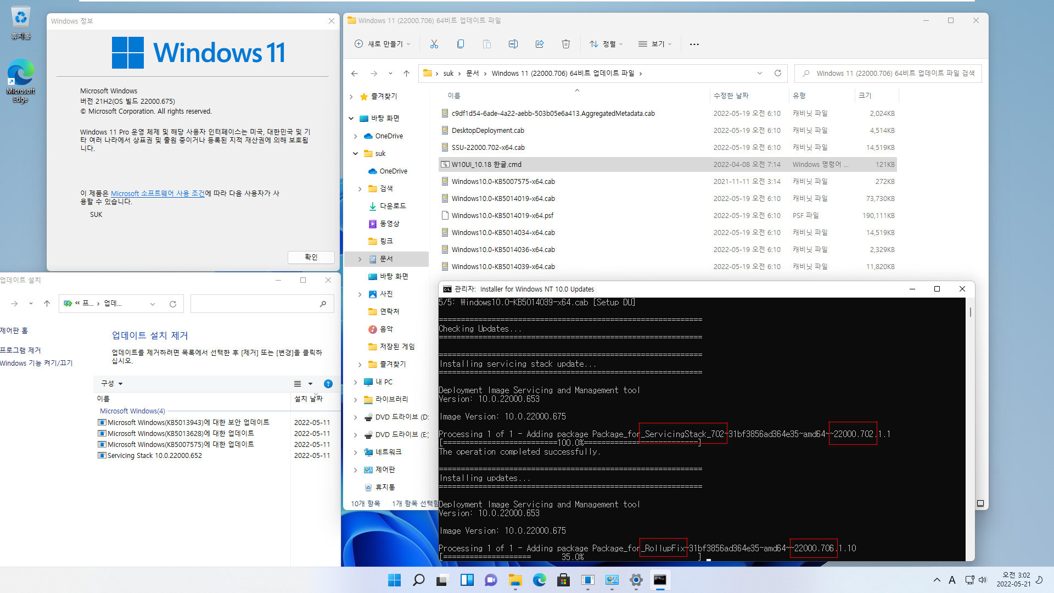
Task: Click the Share icon in Explorer toolbar
Action: point(540,44)
